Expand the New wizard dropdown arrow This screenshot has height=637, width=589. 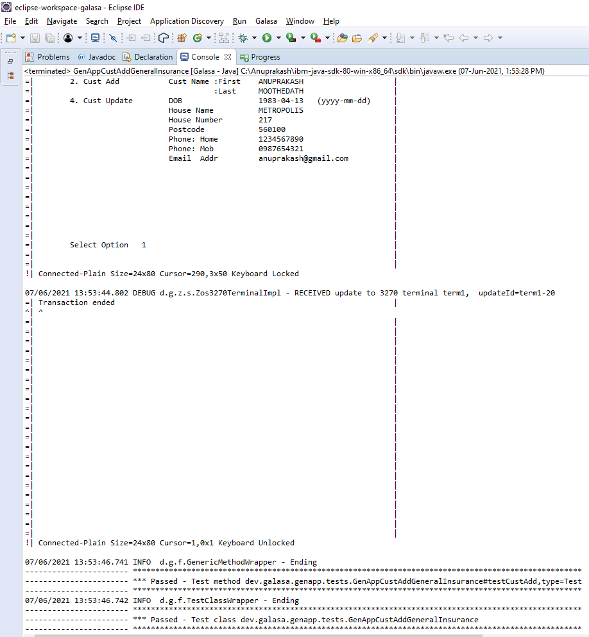click(x=23, y=38)
